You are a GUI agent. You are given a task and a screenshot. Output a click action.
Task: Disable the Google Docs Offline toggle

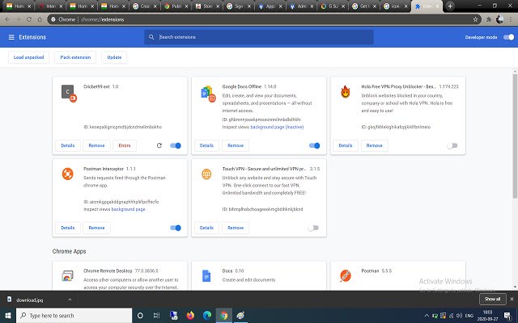(x=315, y=145)
